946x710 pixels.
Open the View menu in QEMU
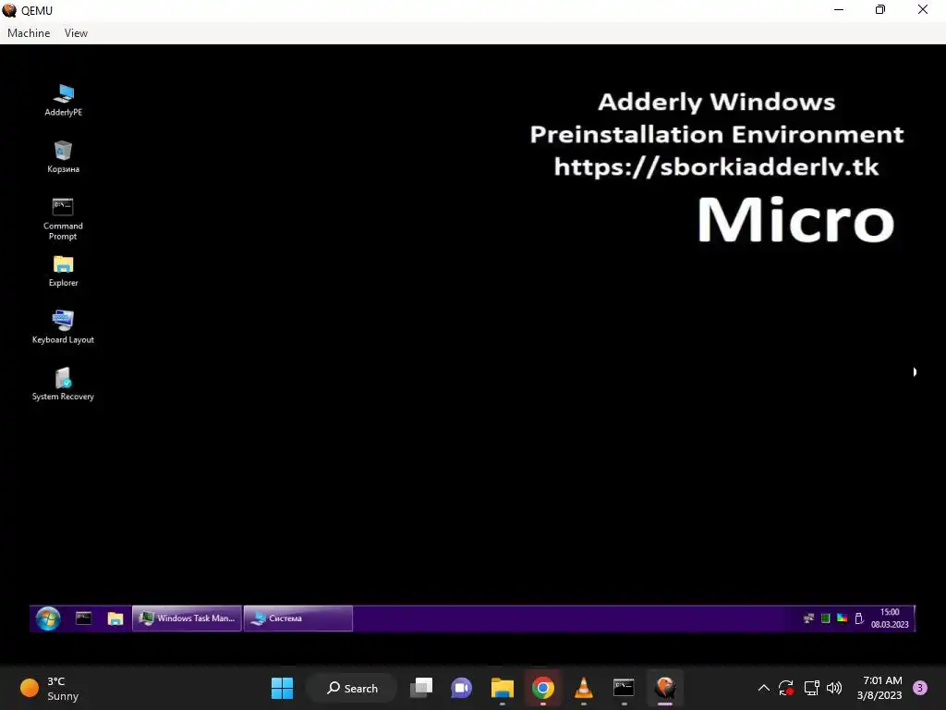76,33
